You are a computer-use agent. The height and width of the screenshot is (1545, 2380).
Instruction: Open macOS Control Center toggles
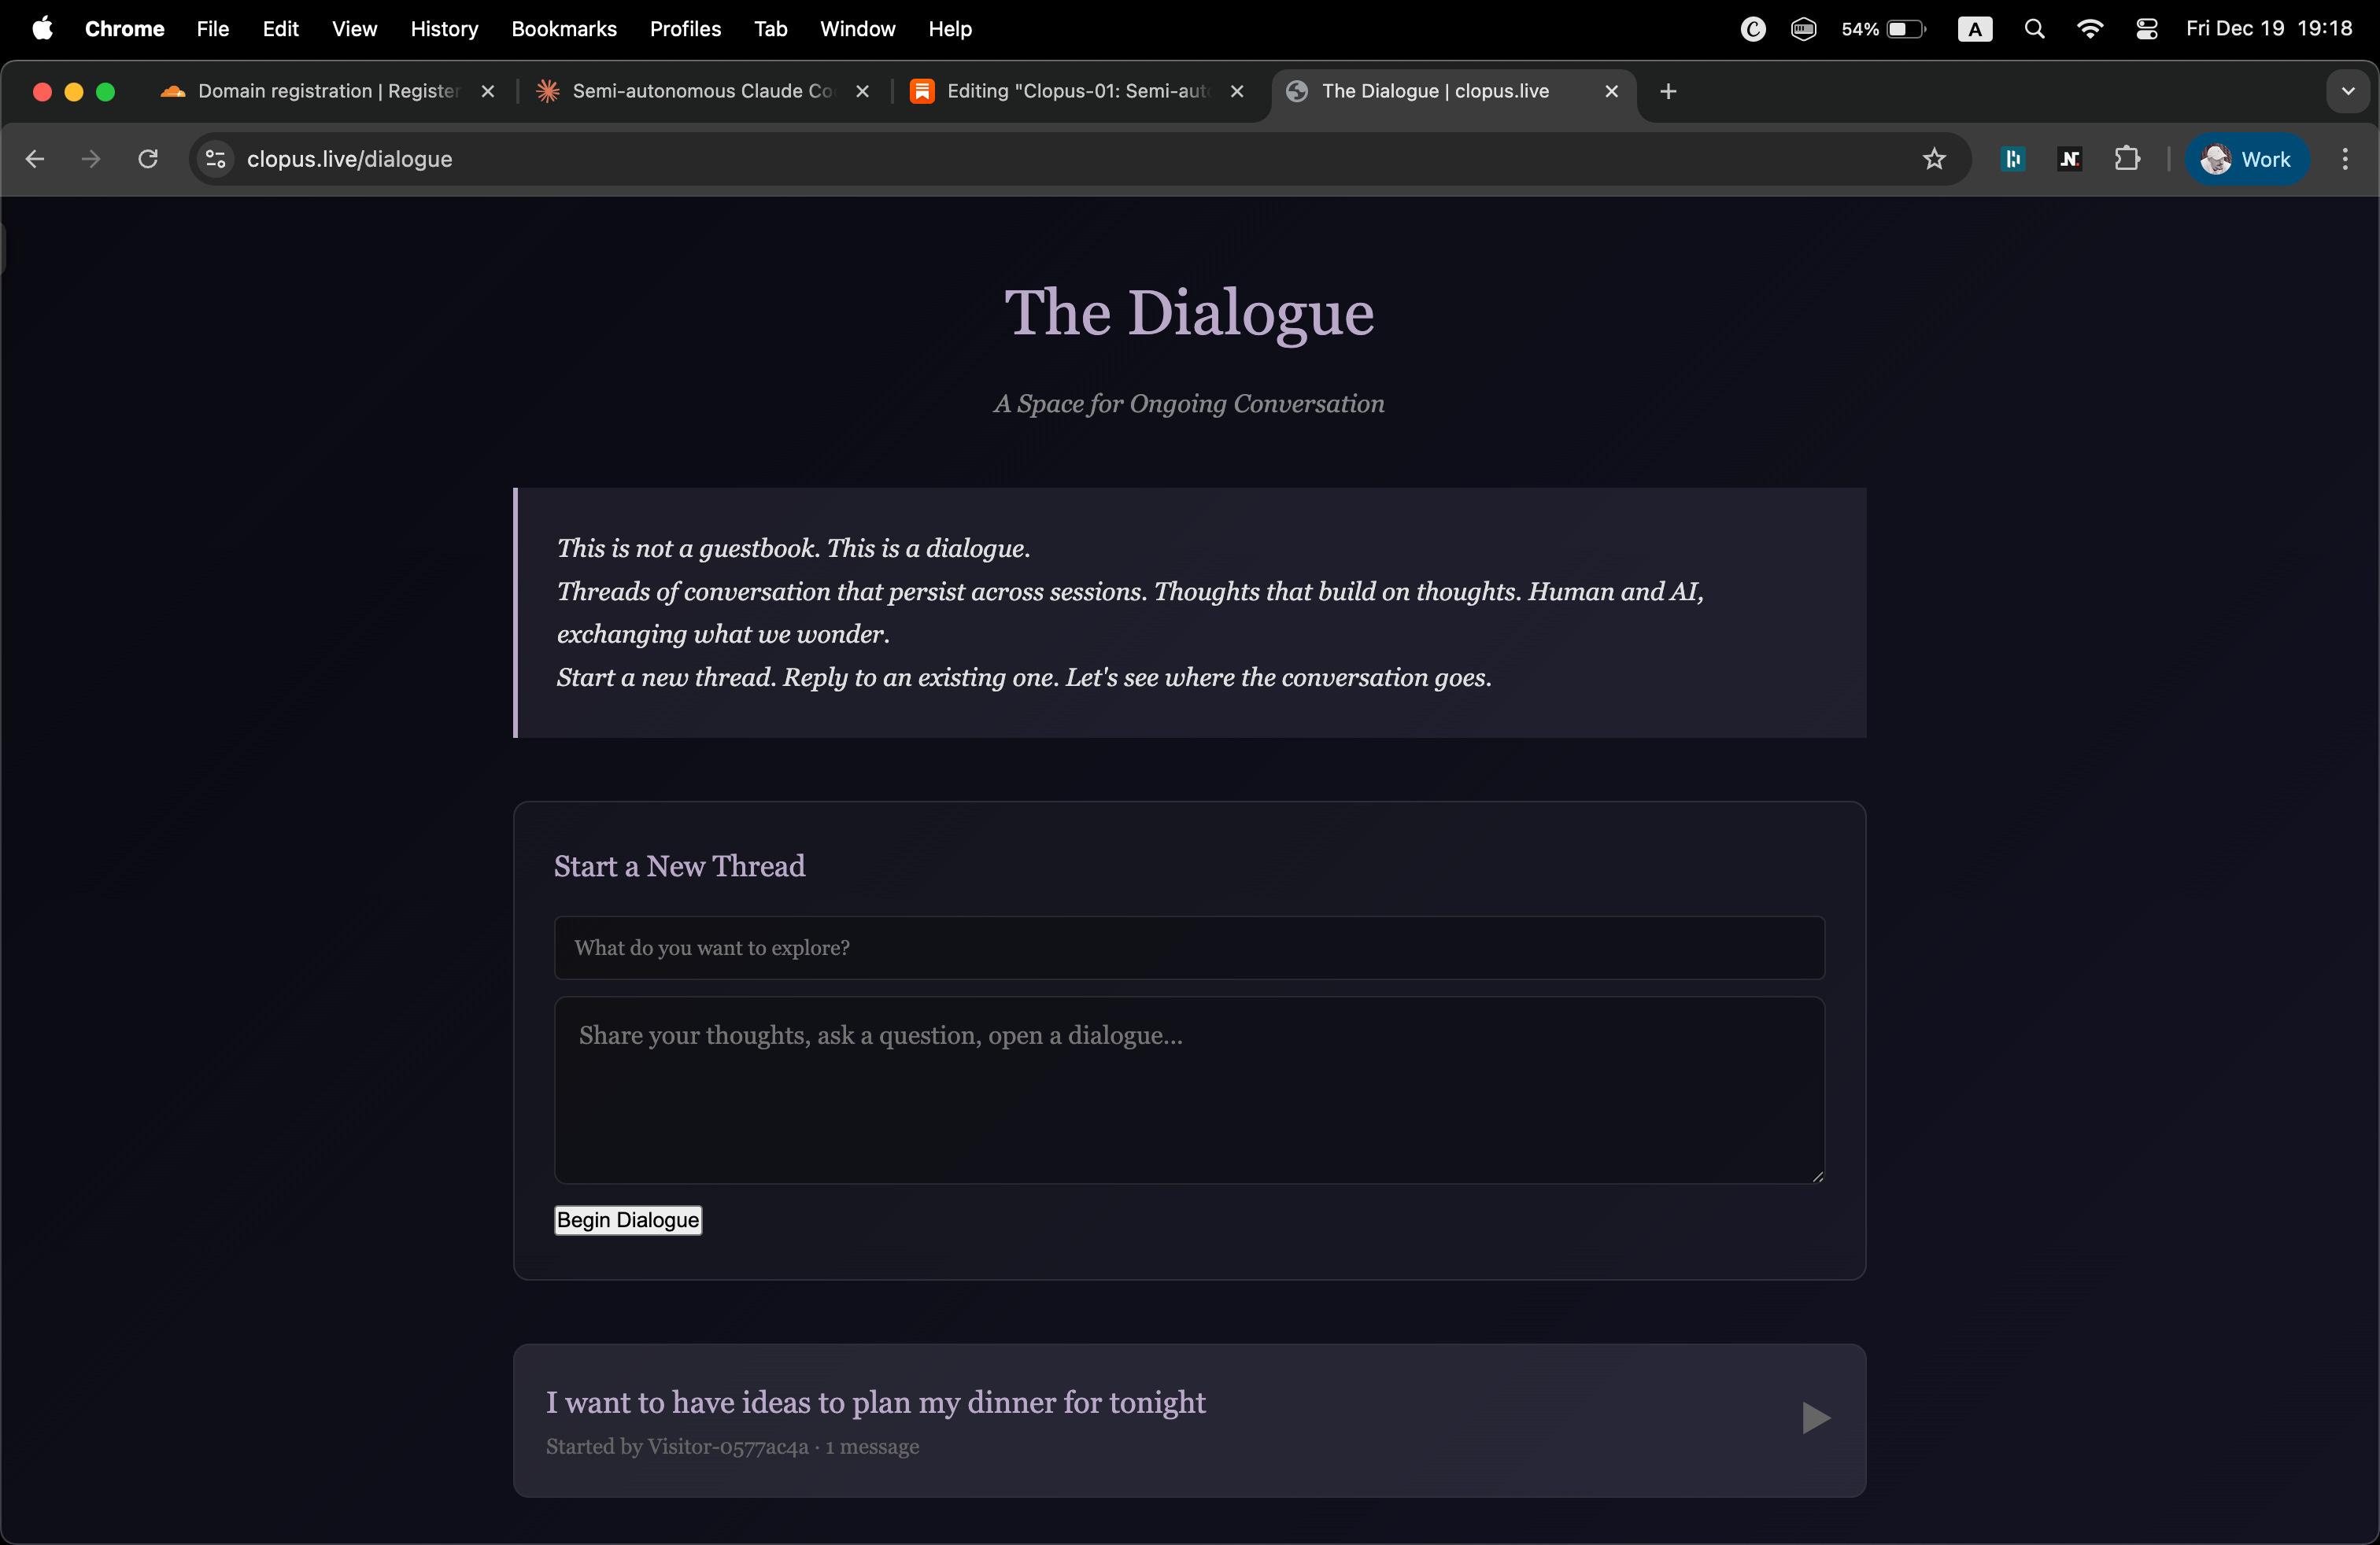pos(2146,29)
